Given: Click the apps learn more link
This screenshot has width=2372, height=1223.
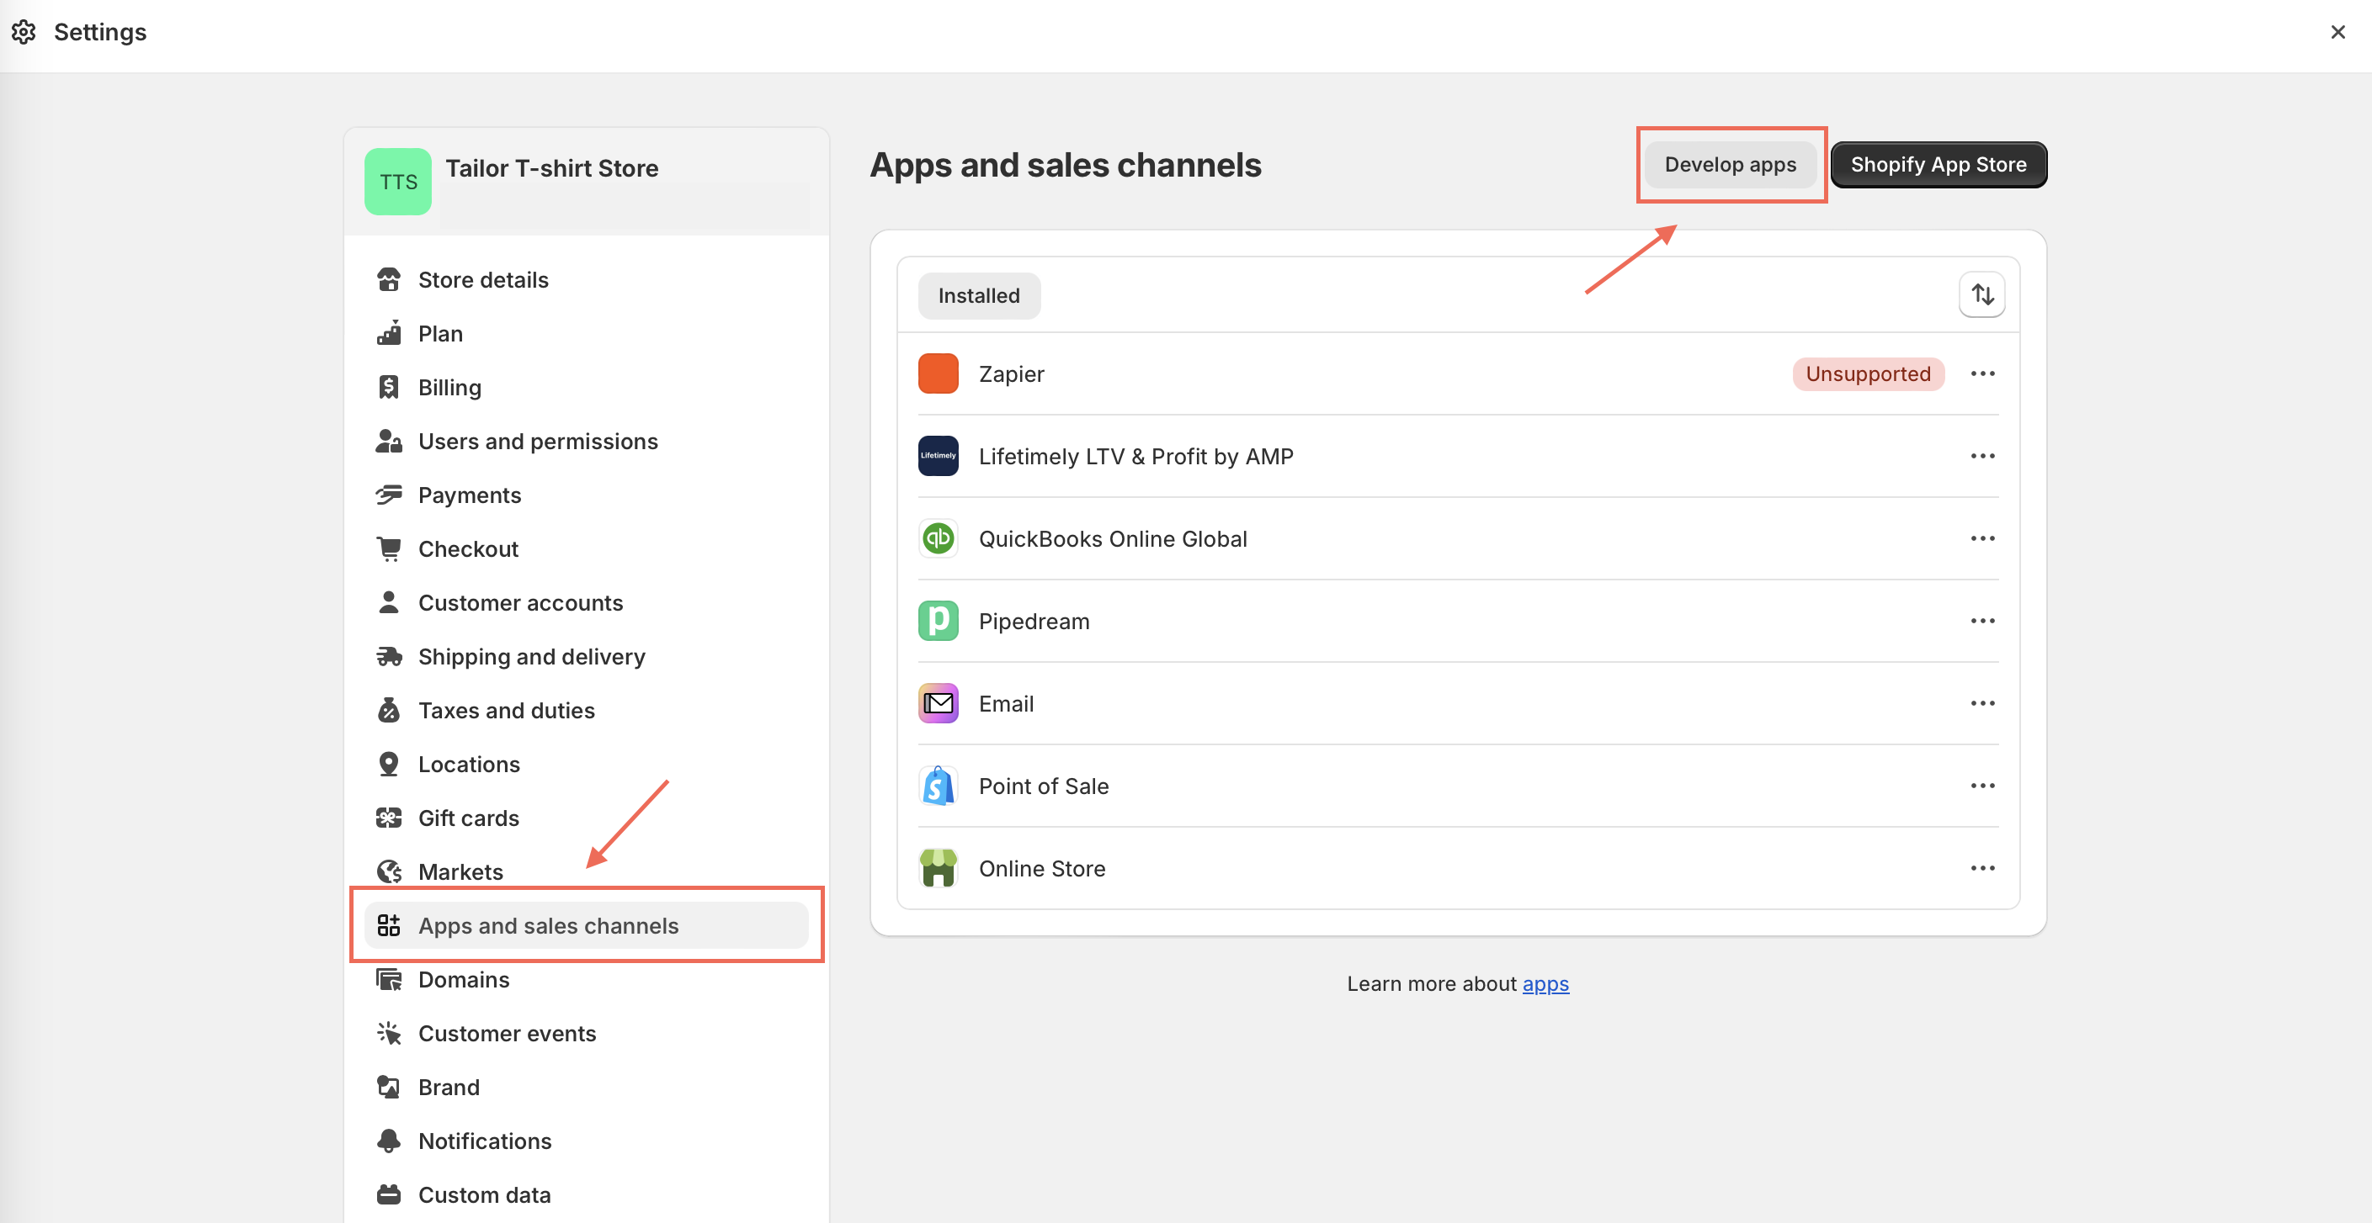Looking at the screenshot, I should click(x=1545, y=984).
